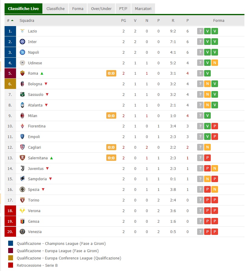Screen dimensions: 245x271
Task: Select the Over/Under tab
Action: click(x=101, y=9)
